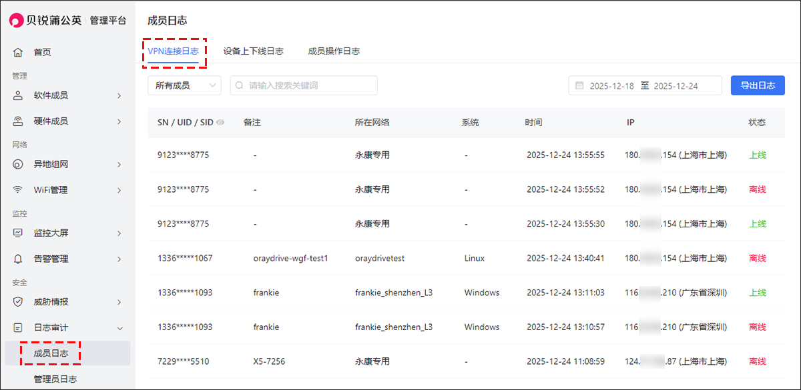Collapse the 日志审计 menu section
Image resolution: width=801 pixels, height=390 pixels.
pos(119,327)
